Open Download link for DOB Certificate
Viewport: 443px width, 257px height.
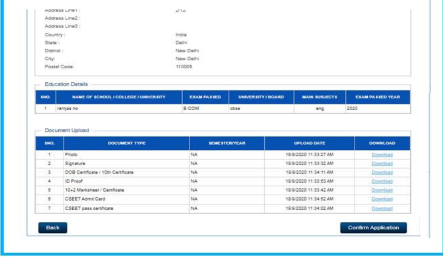(x=382, y=172)
